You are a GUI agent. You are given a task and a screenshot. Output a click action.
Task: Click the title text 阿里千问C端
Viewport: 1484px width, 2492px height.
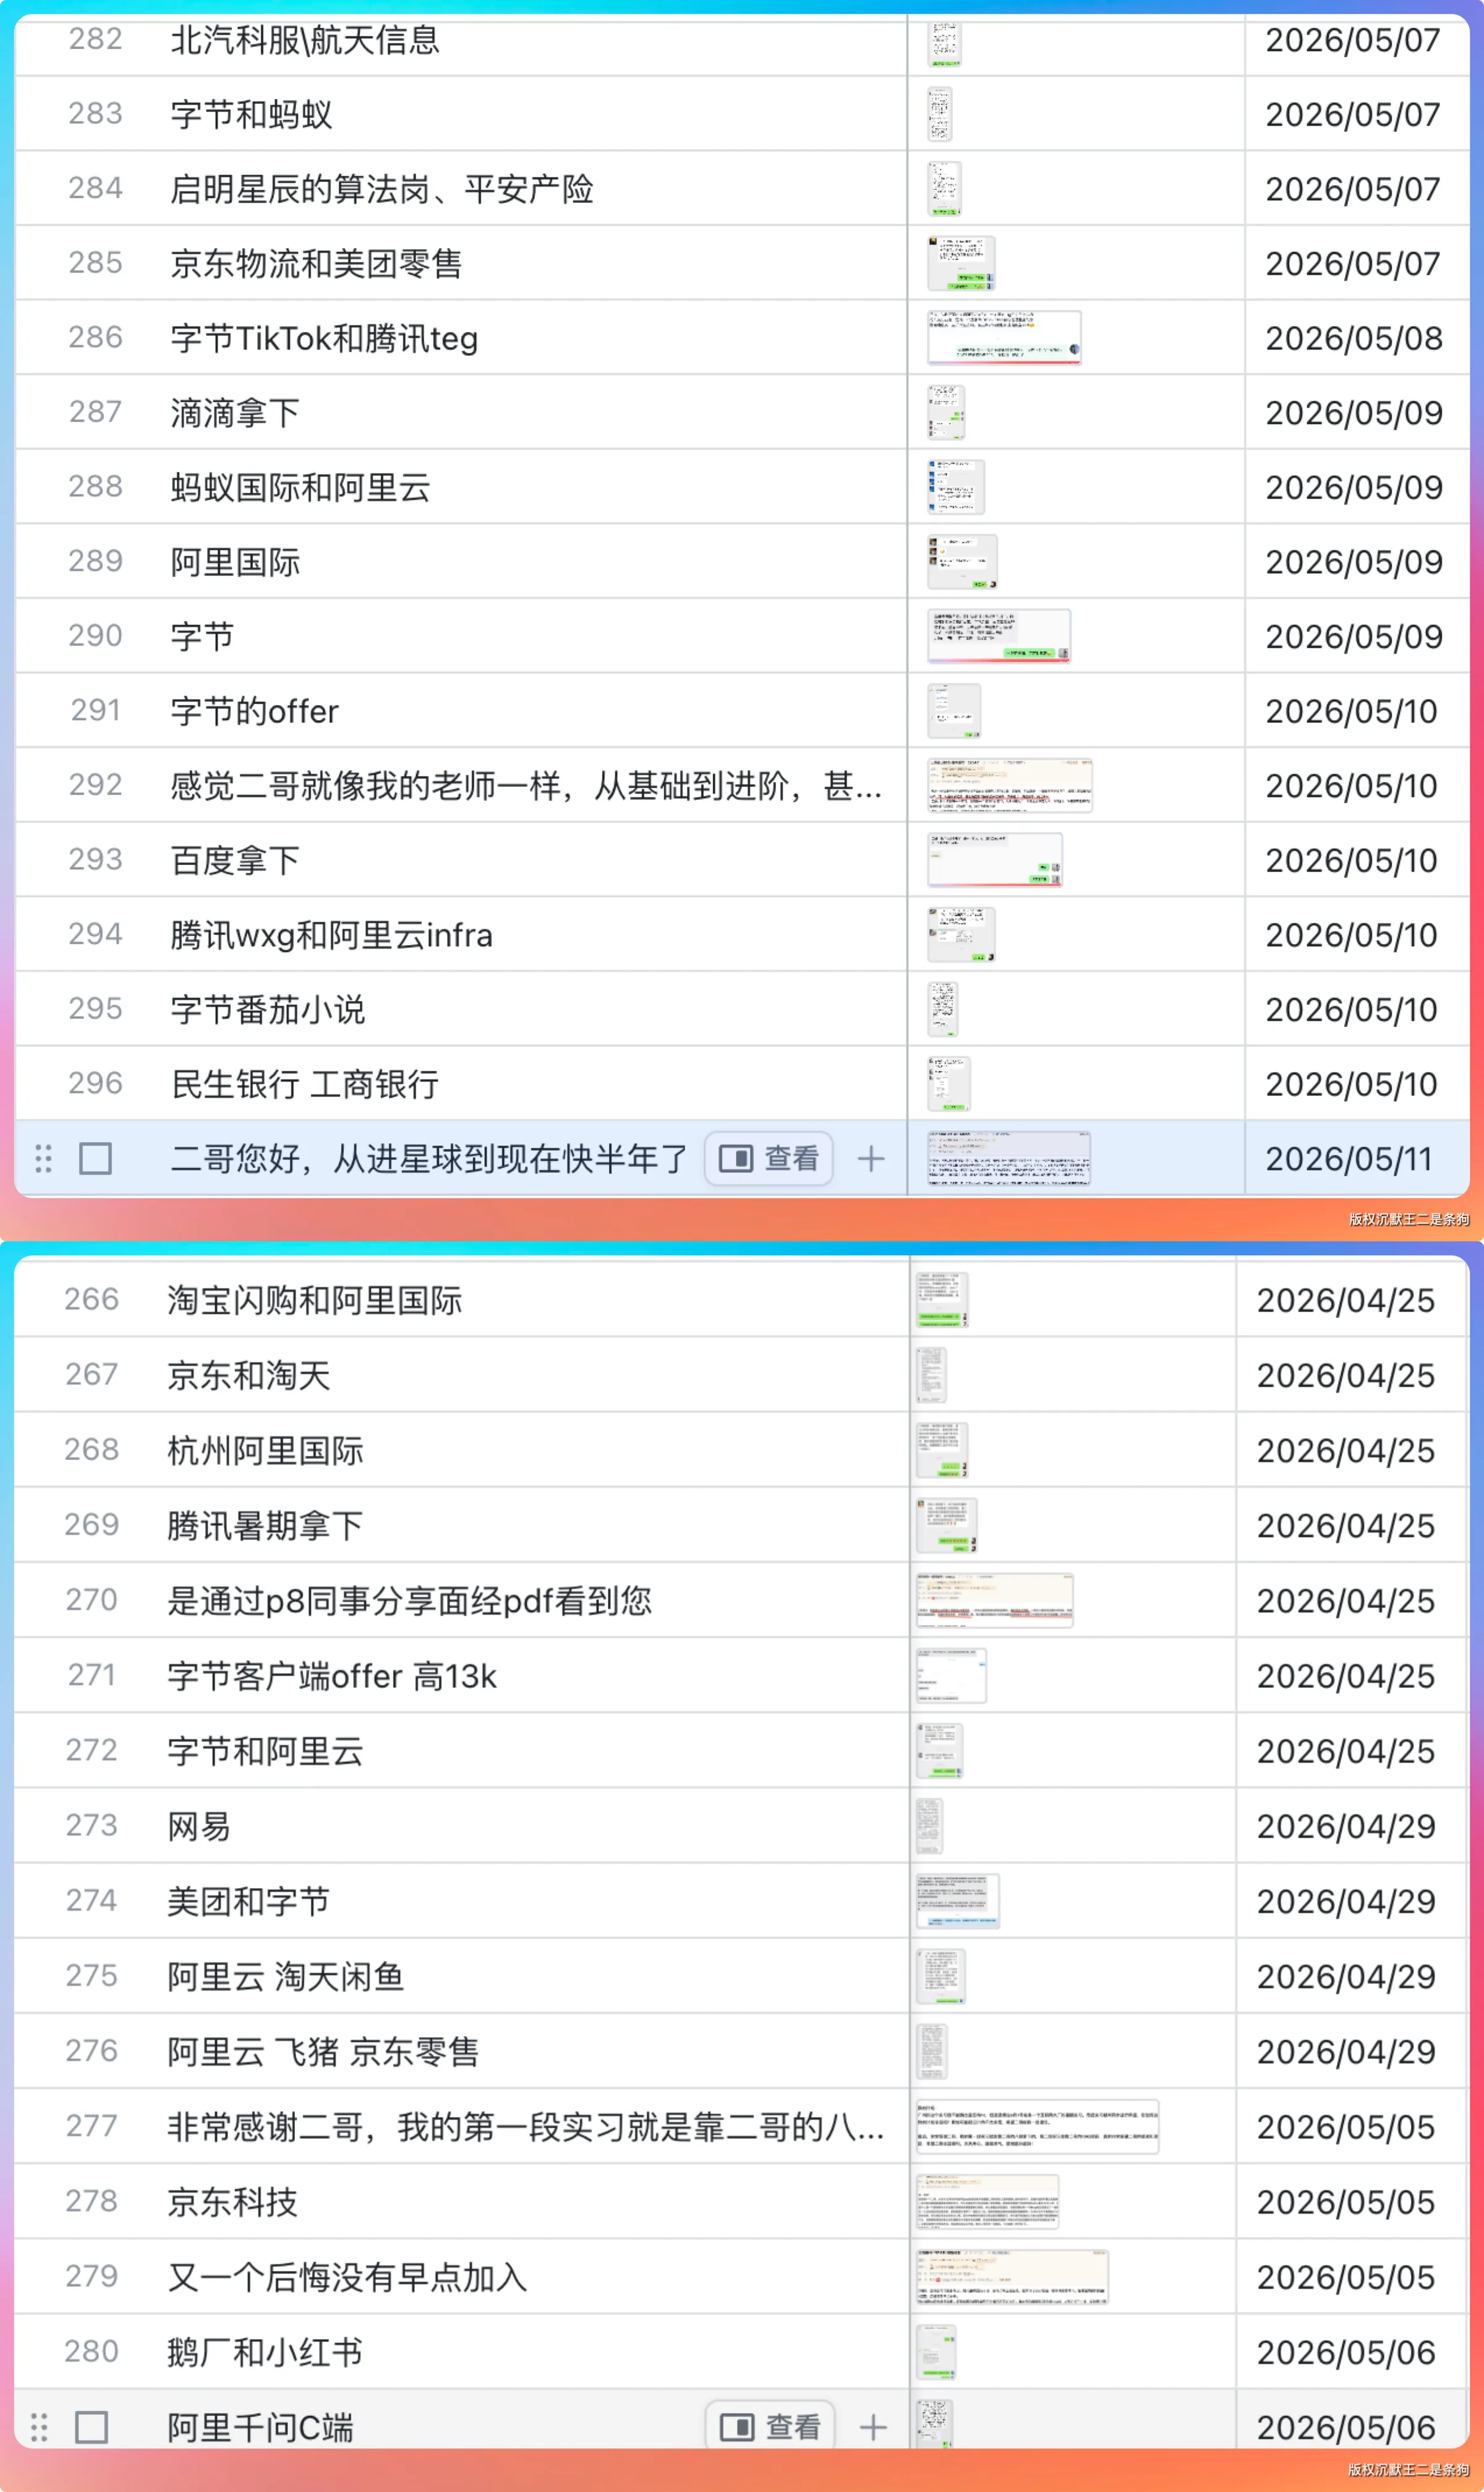click(260, 2427)
